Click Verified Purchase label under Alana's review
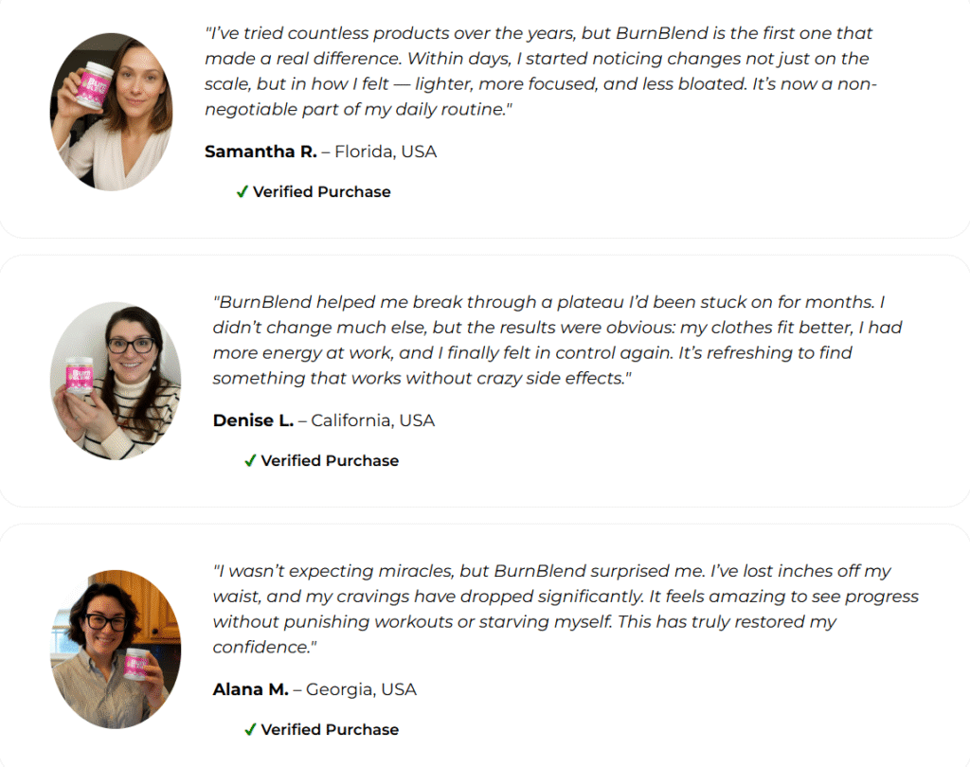Viewport: 970px width, 767px height. click(330, 730)
